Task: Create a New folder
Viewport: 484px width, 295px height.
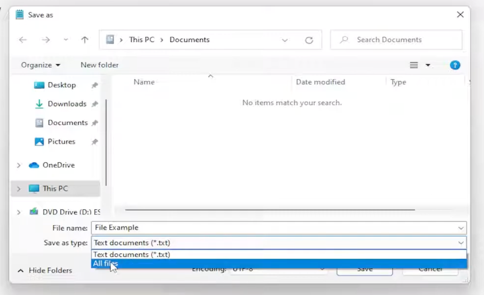Action: point(99,65)
